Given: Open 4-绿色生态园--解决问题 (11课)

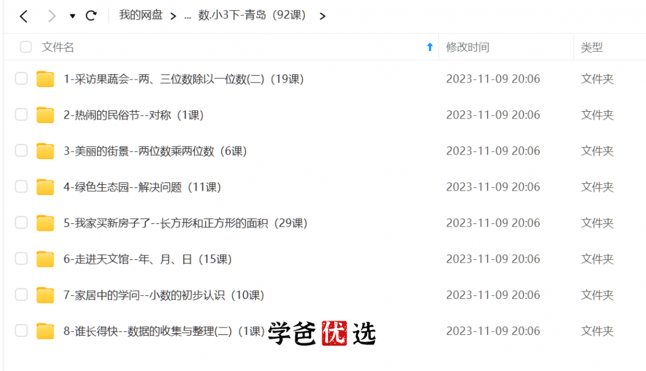Looking at the screenshot, I should point(143,187).
